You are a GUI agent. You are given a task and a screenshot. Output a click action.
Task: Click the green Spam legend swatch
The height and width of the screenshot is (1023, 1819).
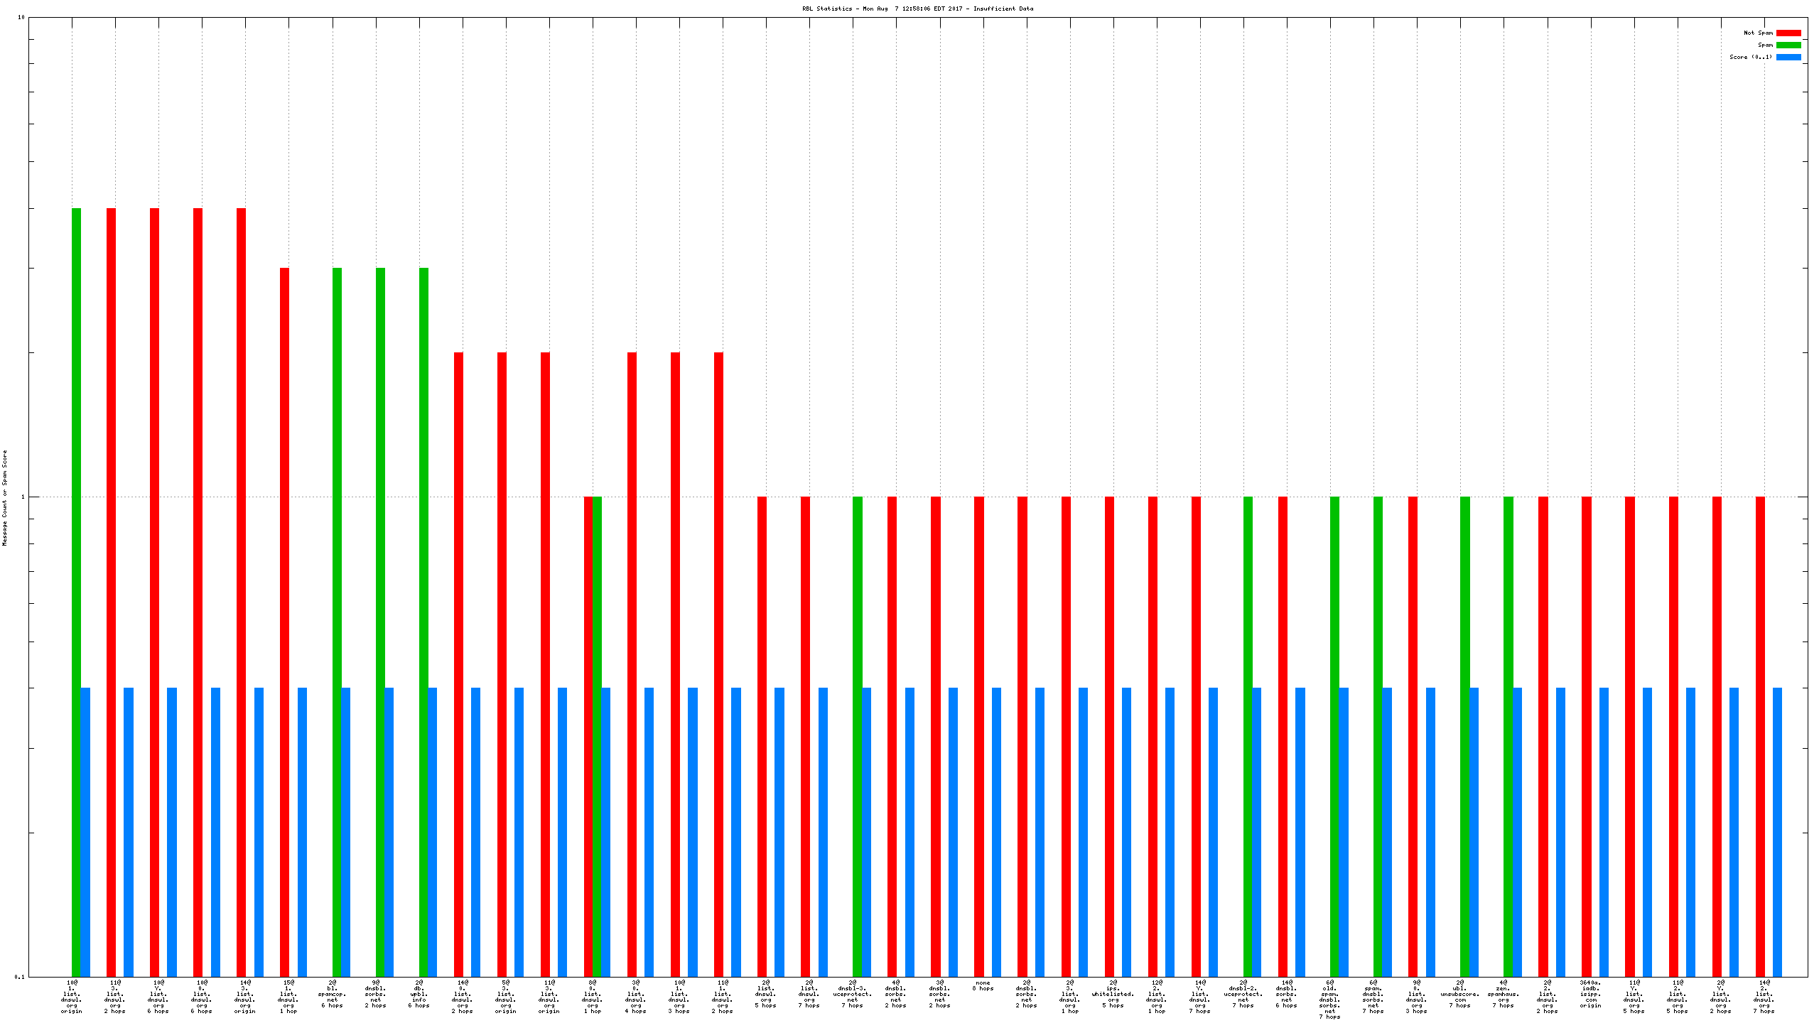[x=1788, y=45]
